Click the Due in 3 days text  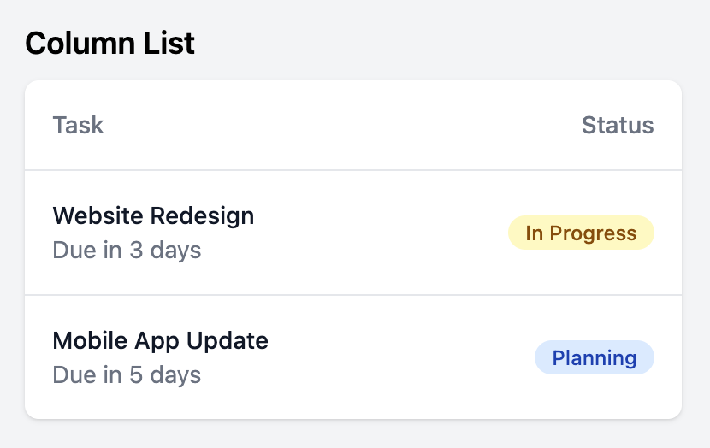coord(127,250)
